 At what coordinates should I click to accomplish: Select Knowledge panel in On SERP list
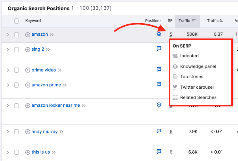(x=198, y=66)
